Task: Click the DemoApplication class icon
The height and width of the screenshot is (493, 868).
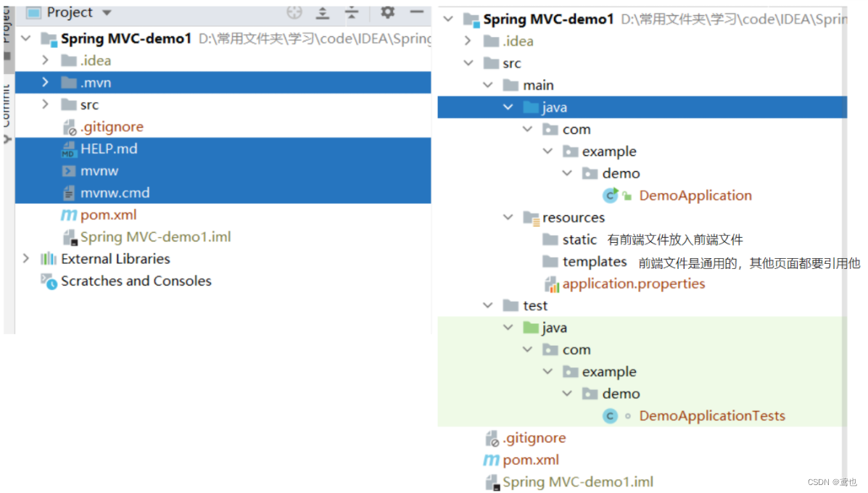Action: [610, 195]
